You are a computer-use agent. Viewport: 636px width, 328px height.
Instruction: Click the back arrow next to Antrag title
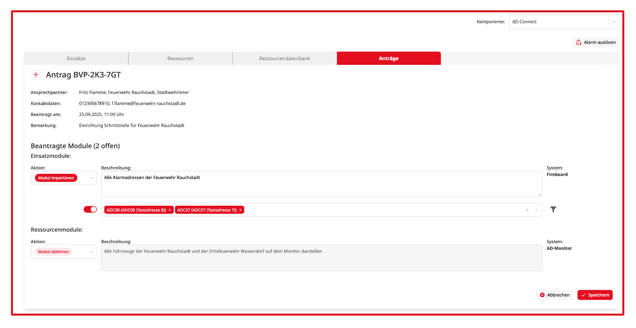coord(36,75)
